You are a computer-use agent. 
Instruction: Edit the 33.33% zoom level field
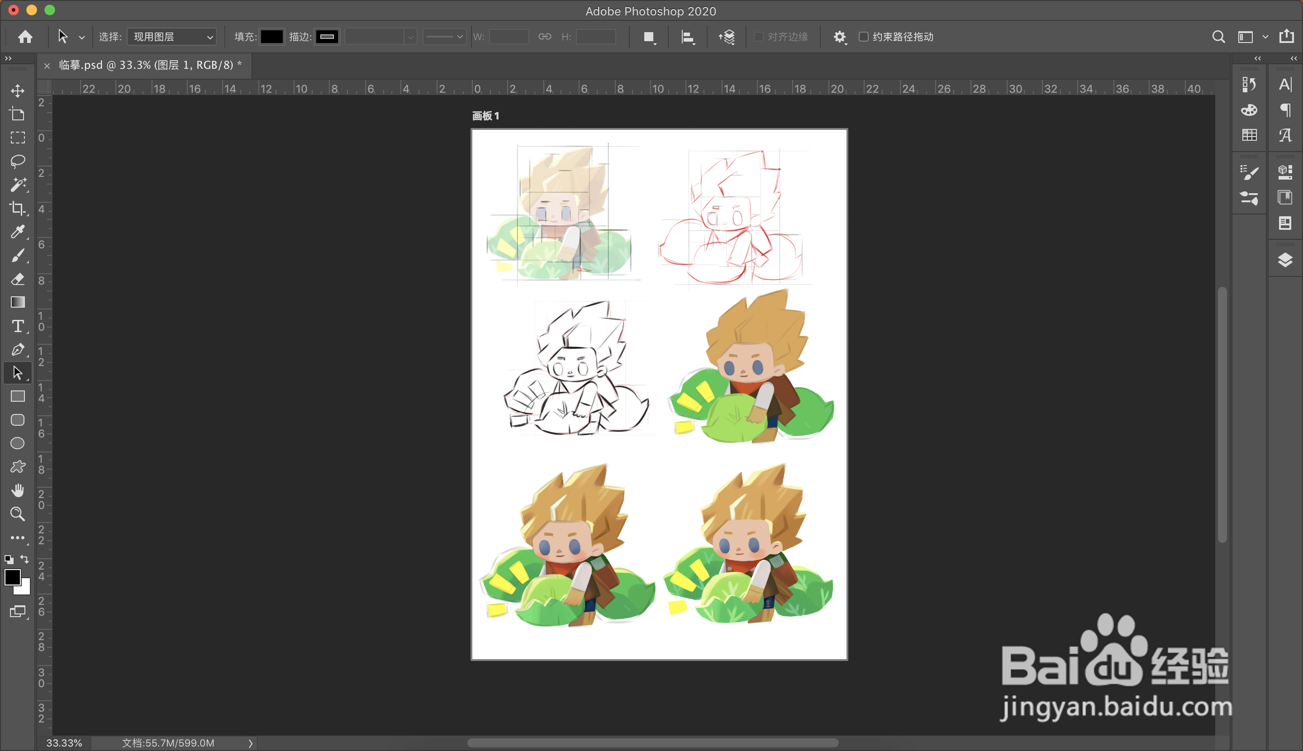[64, 743]
